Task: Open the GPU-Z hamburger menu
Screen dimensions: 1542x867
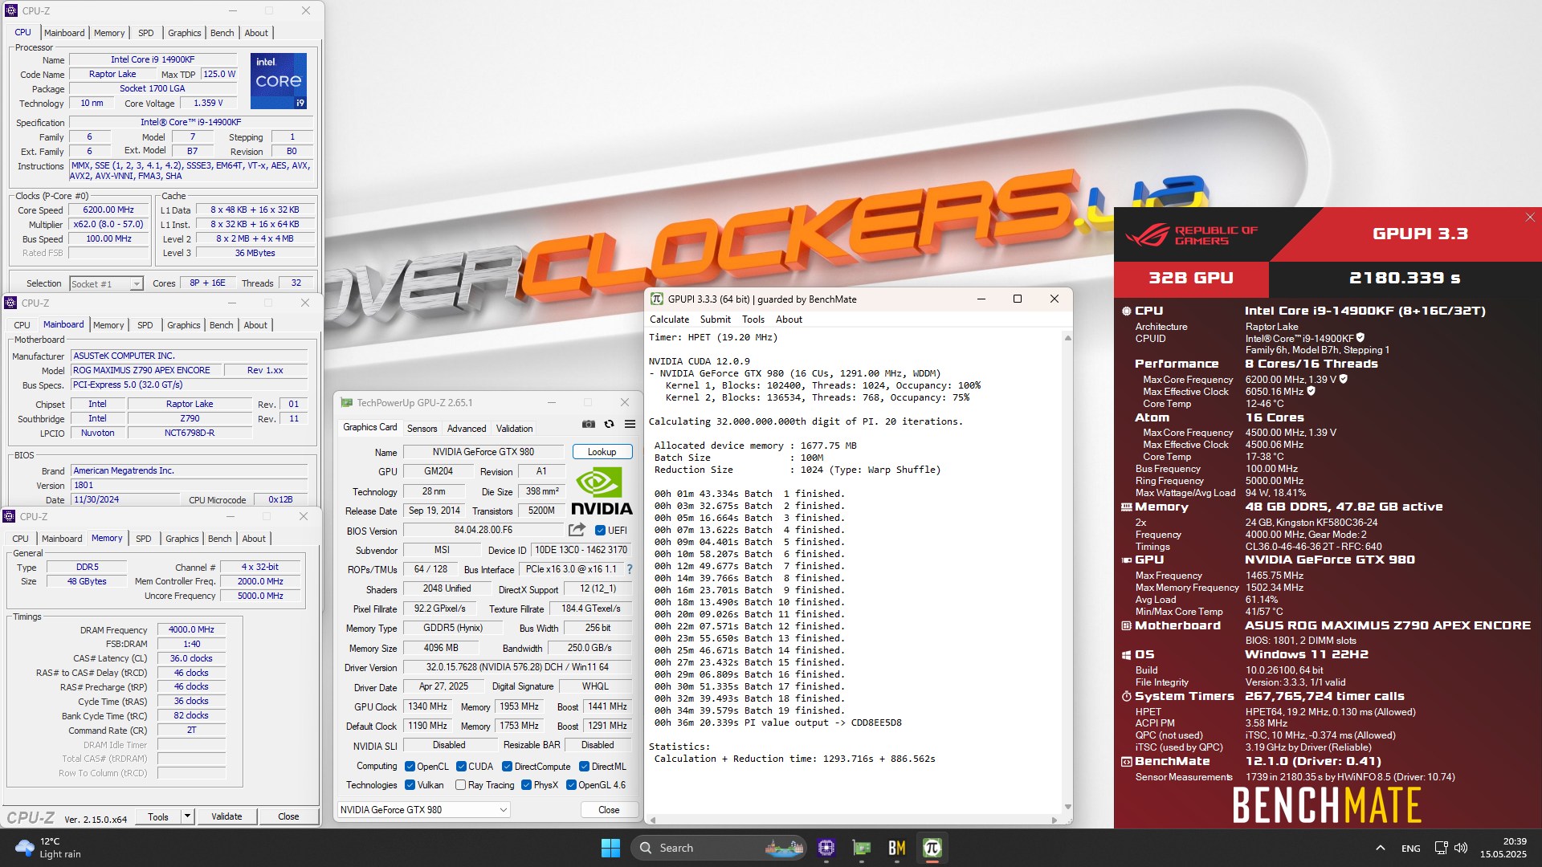Action: pos(630,425)
